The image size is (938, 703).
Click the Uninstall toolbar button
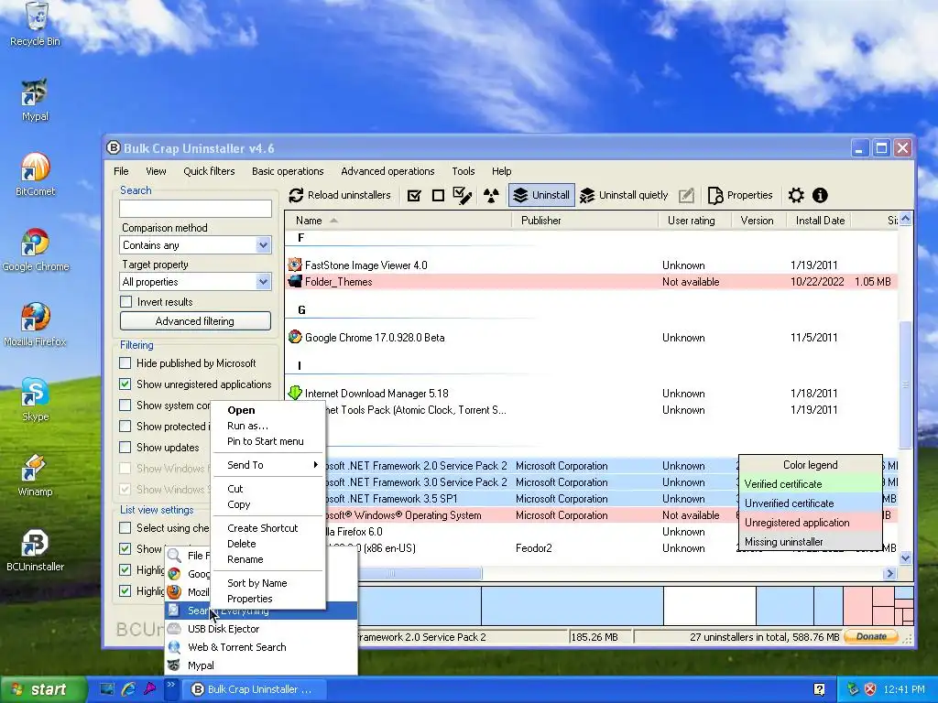[541, 196]
